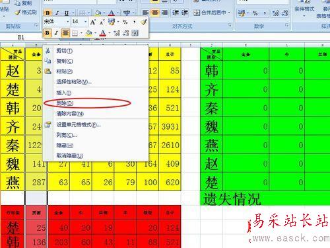Click the ribbon Decrease Decimal icon

pos(284,13)
